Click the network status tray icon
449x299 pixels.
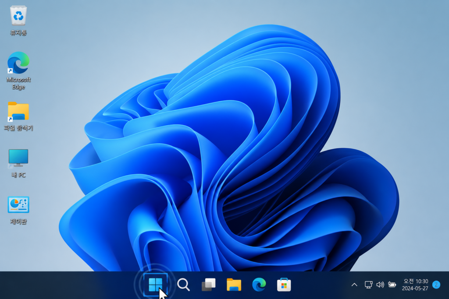[368, 285]
